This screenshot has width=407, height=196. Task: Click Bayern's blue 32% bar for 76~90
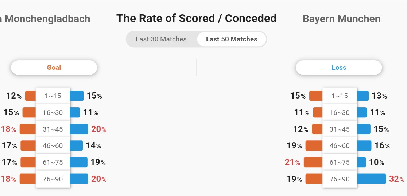371,179
